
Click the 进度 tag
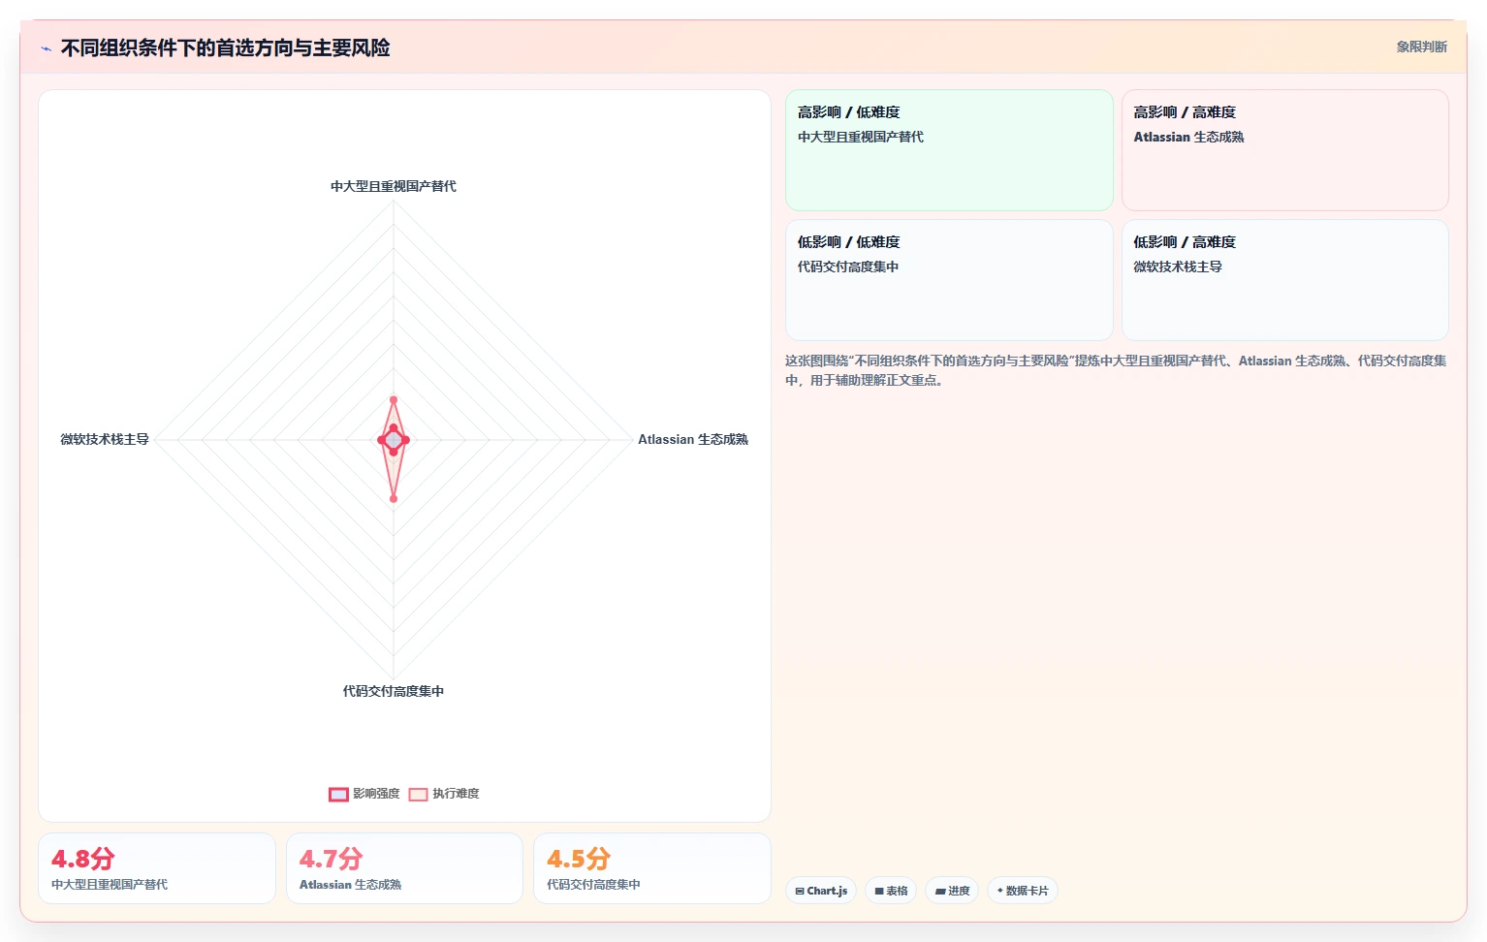pyautogui.click(x=952, y=891)
